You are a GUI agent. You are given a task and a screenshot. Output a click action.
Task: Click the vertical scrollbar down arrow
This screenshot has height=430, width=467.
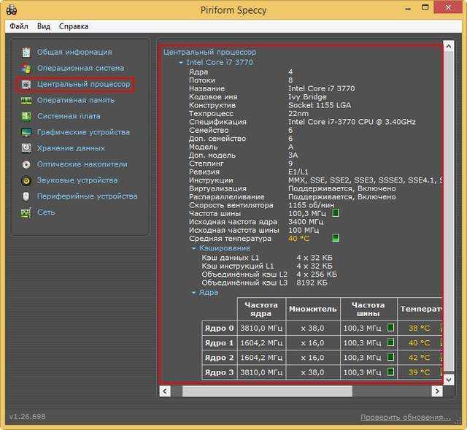tap(449, 380)
